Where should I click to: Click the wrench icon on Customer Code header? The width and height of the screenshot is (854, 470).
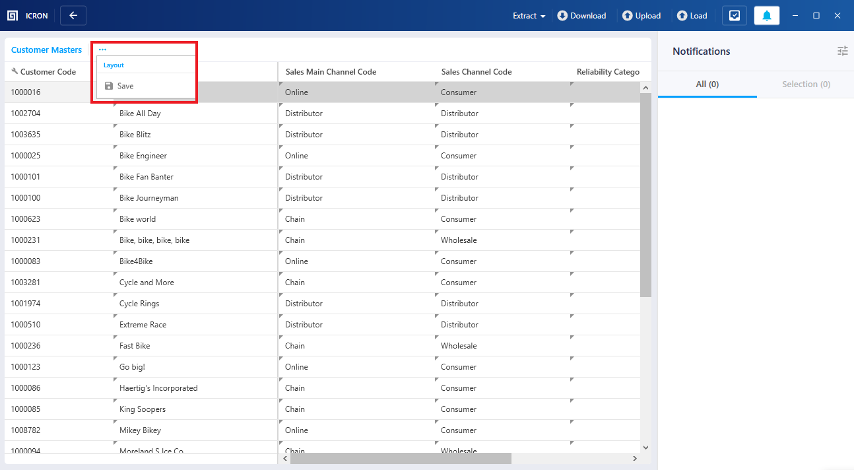14,71
